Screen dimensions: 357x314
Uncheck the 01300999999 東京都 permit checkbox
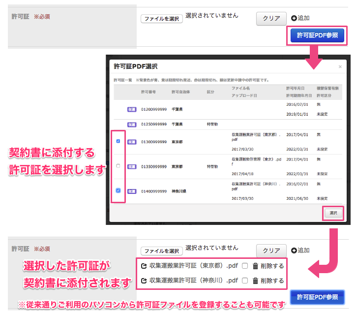click(118, 141)
